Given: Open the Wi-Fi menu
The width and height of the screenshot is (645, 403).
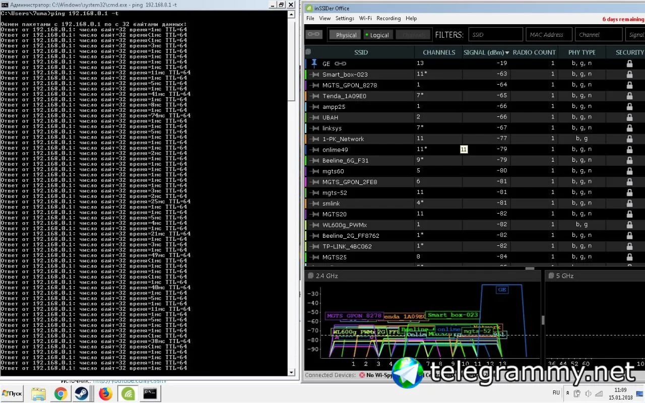Looking at the screenshot, I should [365, 19].
